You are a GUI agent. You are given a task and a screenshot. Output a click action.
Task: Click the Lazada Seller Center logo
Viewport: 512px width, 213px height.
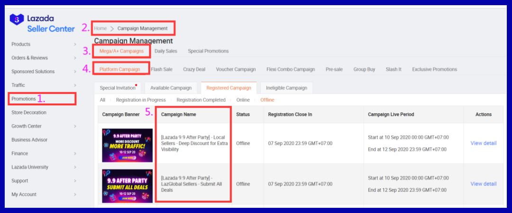tap(42, 24)
